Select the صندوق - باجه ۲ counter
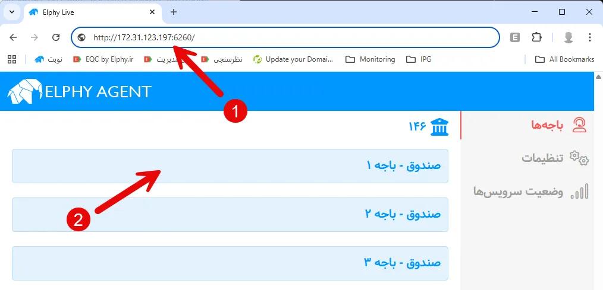Viewport: 603px width, 290px height. (230, 214)
